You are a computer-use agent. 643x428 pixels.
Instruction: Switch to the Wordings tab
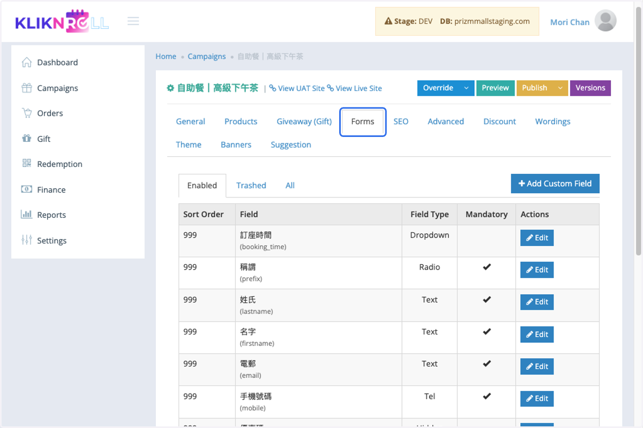(x=552, y=121)
